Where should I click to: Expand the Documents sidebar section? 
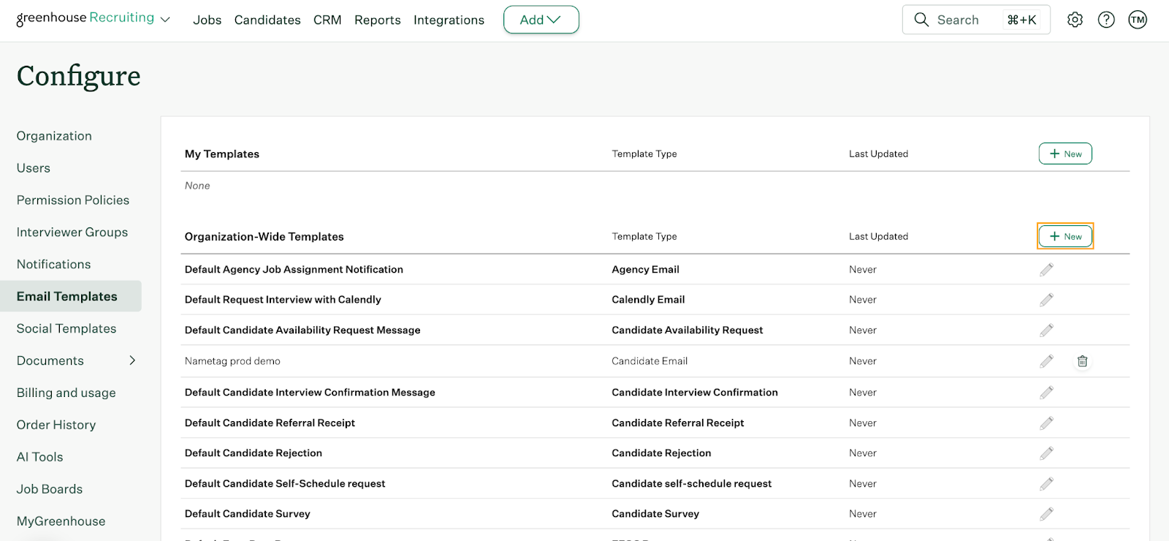click(132, 360)
